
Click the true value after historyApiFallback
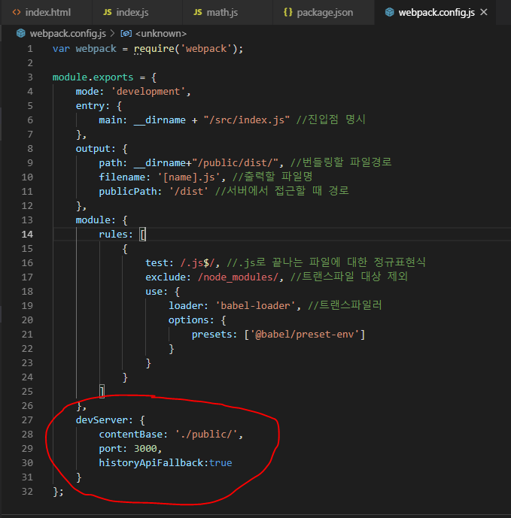[221, 462]
